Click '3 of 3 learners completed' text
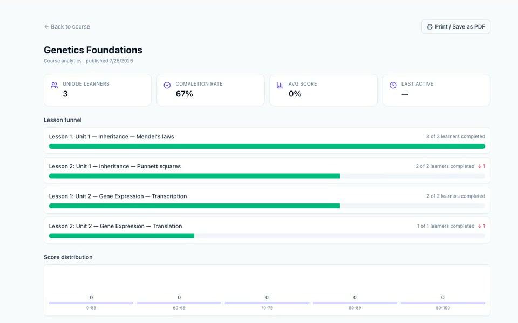The width and height of the screenshot is (518, 323). click(x=455, y=136)
